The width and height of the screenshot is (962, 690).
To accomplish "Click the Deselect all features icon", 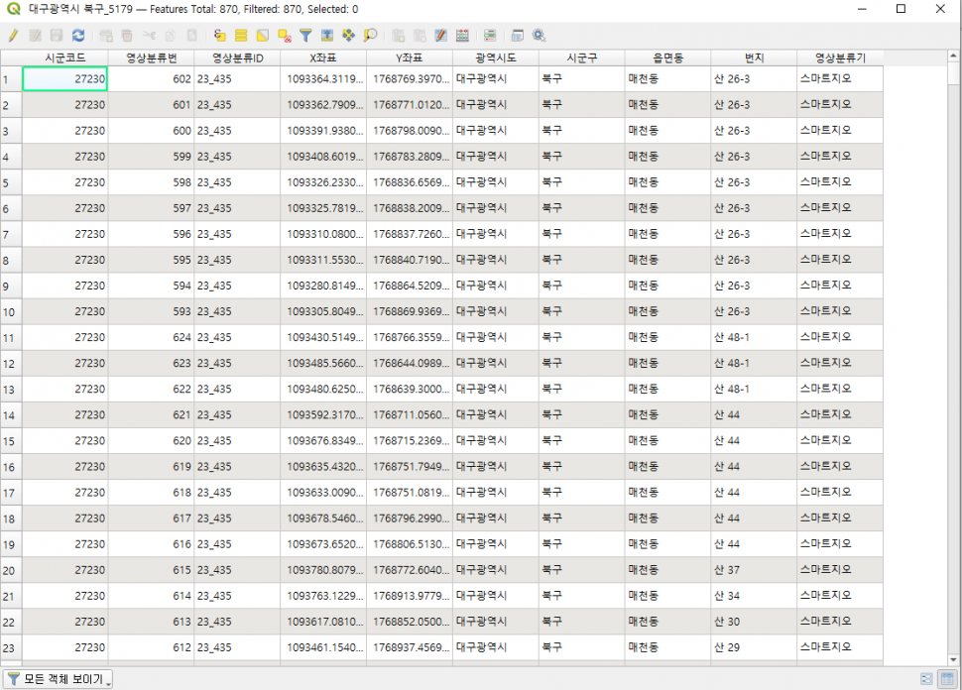I will tap(284, 36).
